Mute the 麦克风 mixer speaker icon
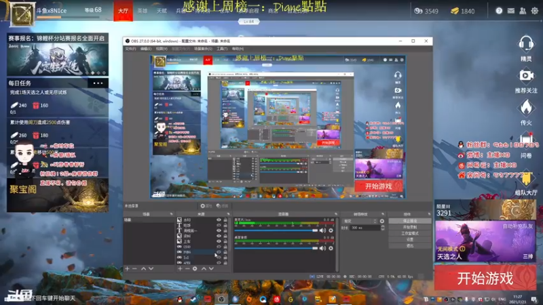Screen dimensions: 543x305 pyautogui.click(x=323, y=230)
